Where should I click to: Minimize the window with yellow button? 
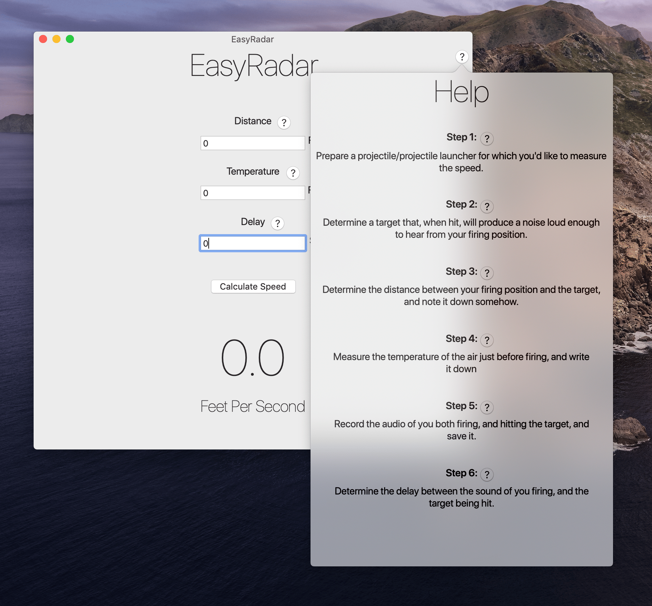point(56,39)
